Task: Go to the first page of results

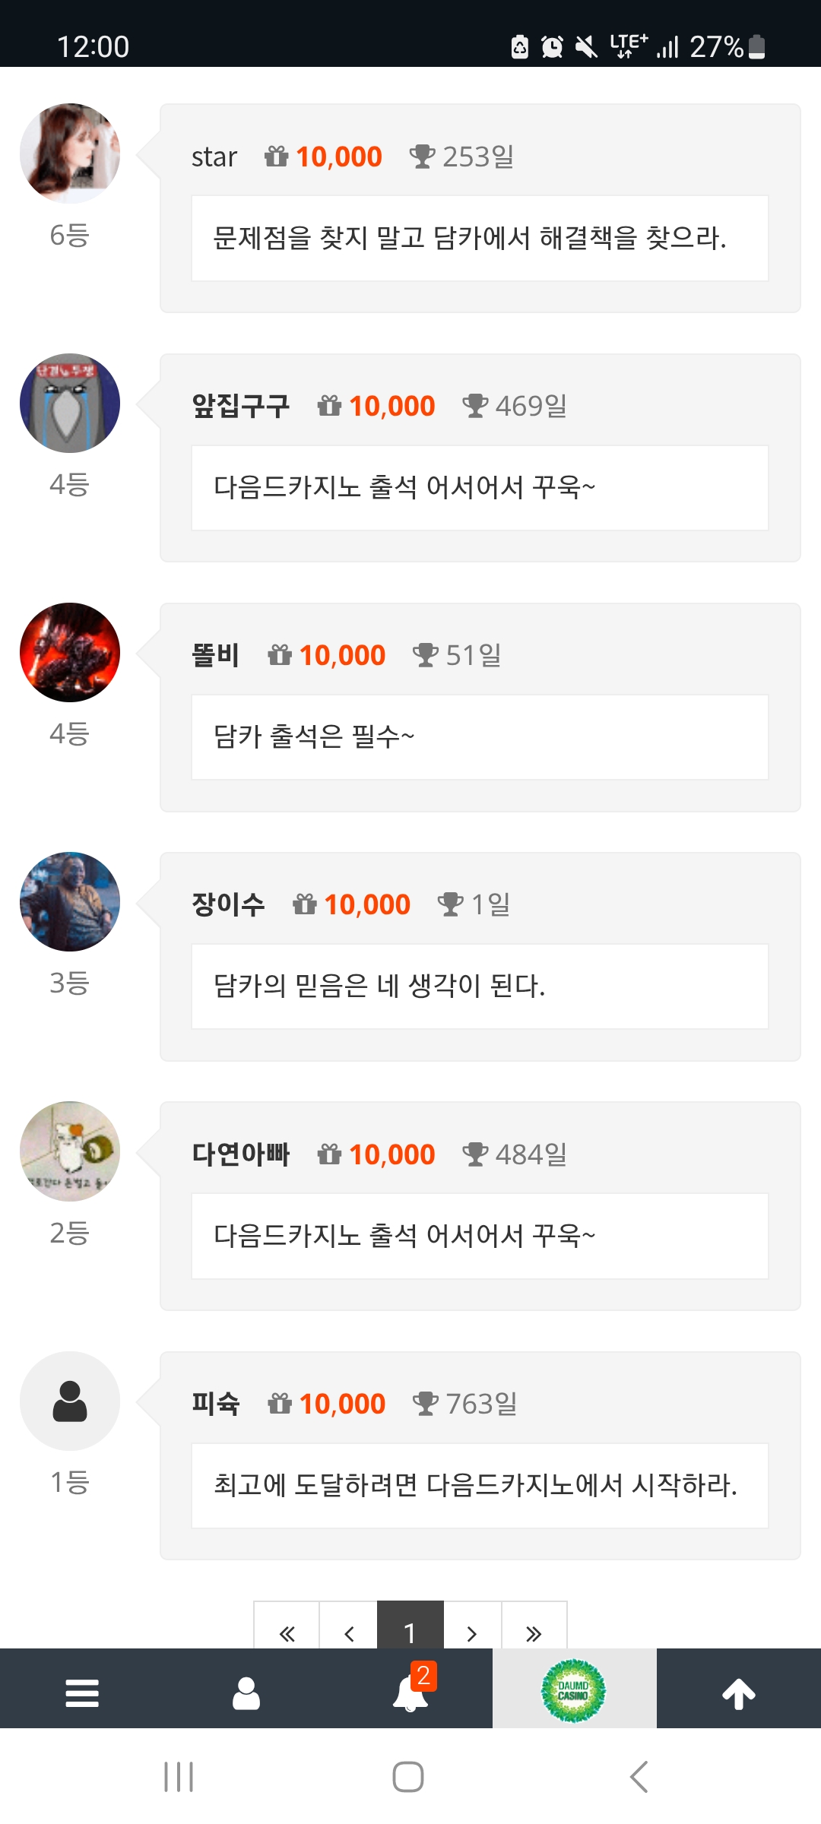Action: point(287,1631)
